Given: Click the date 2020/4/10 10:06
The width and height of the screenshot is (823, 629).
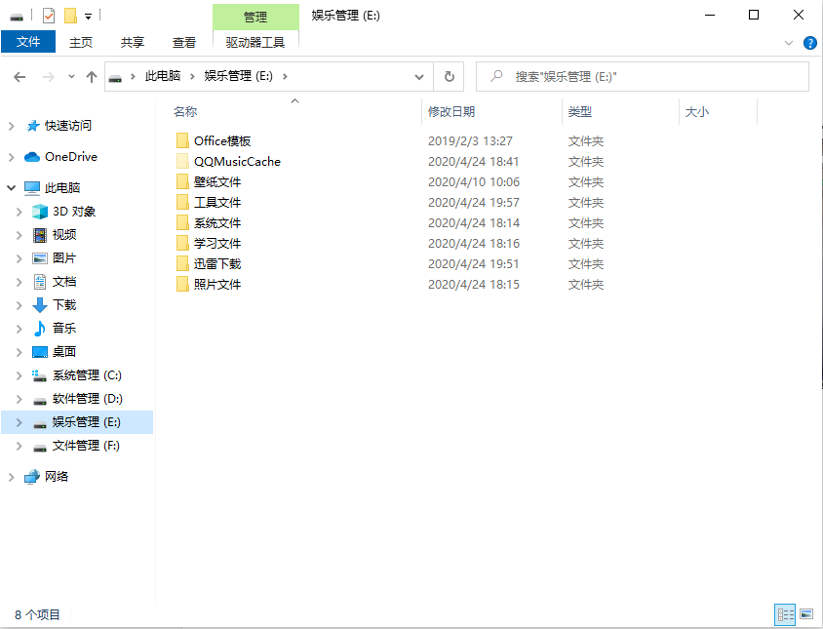Looking at the screenshot, I should pyautogui.click(x=474, y=181).
